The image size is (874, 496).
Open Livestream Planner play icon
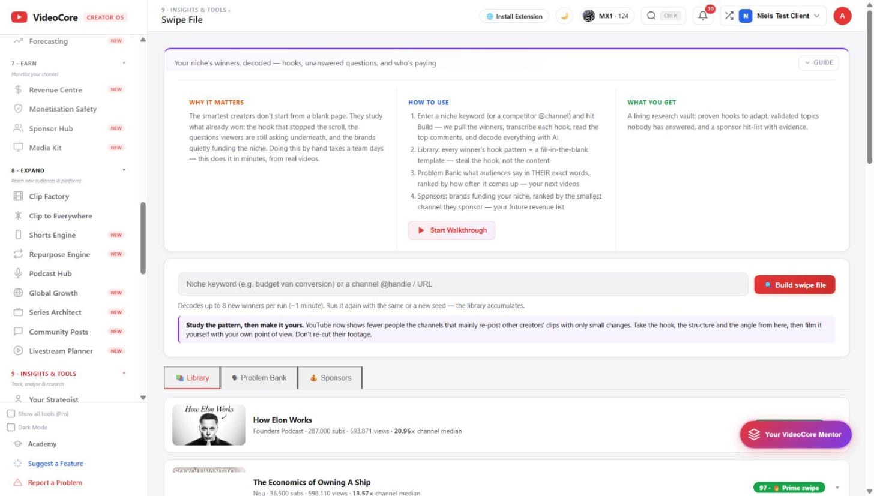(x=18, y=351)
